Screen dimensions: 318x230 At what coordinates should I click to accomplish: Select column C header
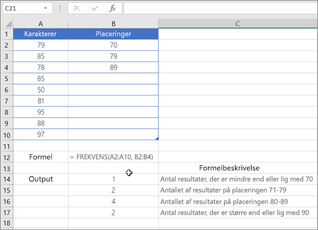[x=238, y=24]
